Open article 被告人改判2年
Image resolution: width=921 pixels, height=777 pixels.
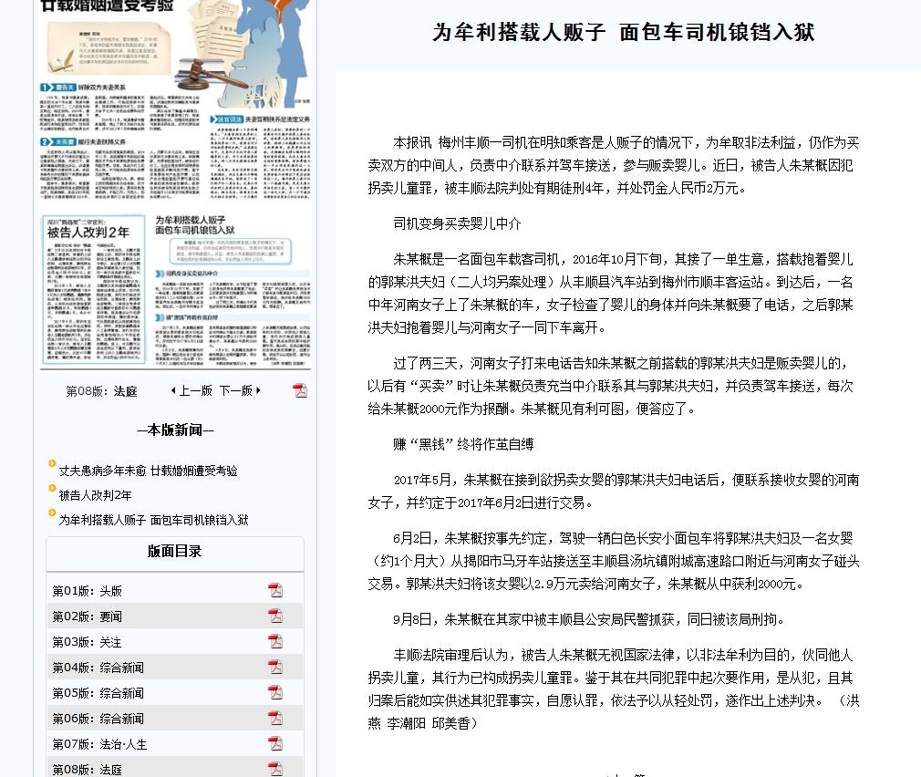pos(95,495)
